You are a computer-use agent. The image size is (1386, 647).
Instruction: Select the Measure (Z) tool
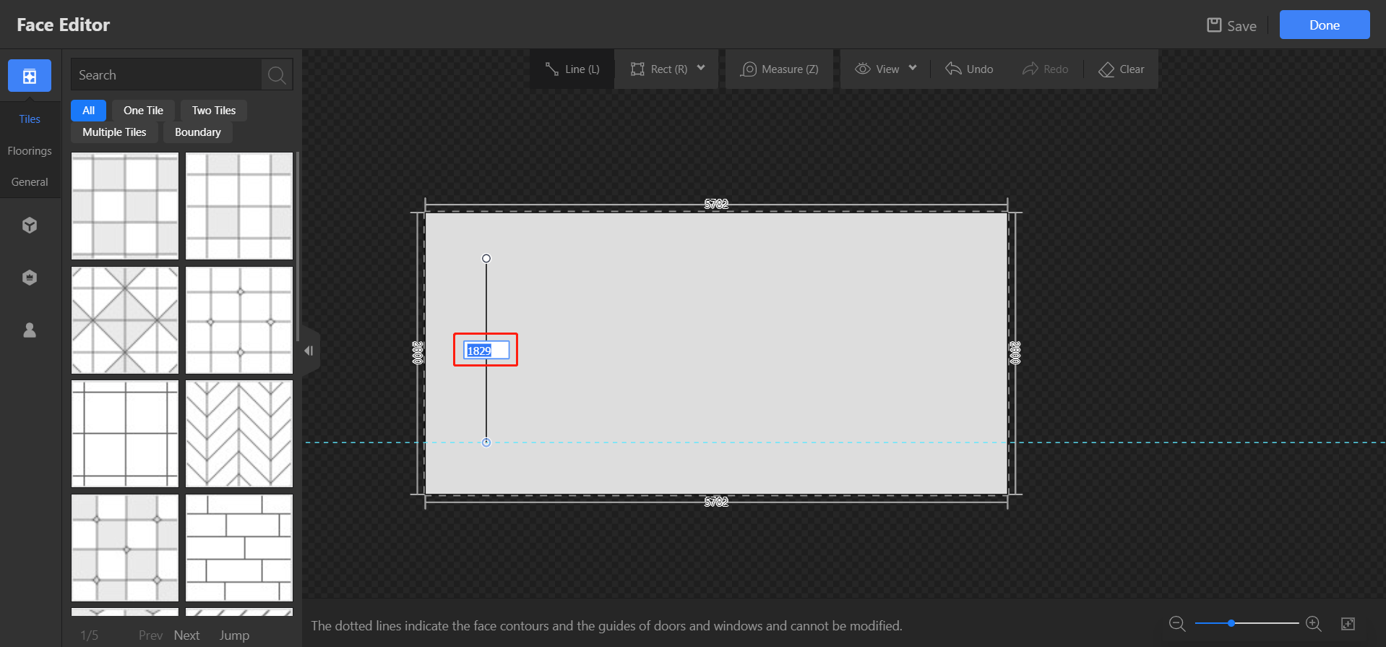780,69
